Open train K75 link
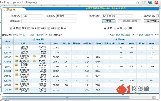 tap(8, 48)
